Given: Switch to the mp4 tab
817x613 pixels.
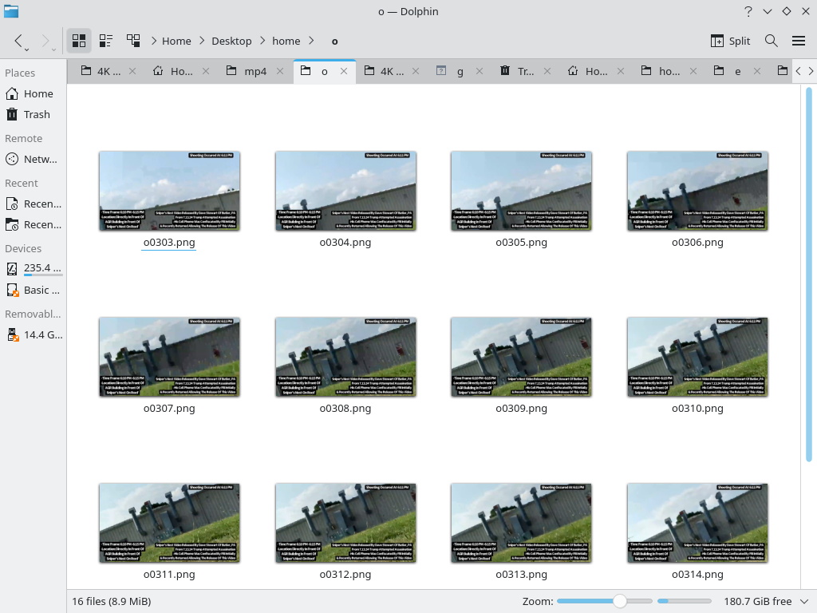Looking at the screenshot, I should click(255, 71).
